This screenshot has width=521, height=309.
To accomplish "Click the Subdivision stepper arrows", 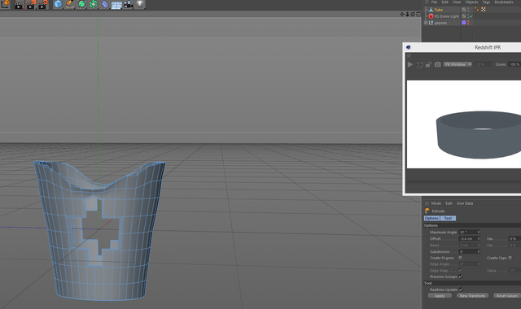I will tap(479, 251).
